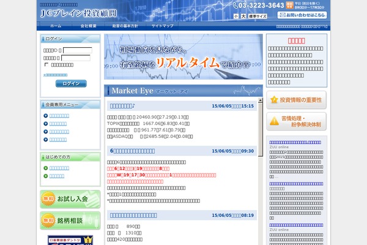Open the 投資情報の重要性 banner

tap(296, 100)
